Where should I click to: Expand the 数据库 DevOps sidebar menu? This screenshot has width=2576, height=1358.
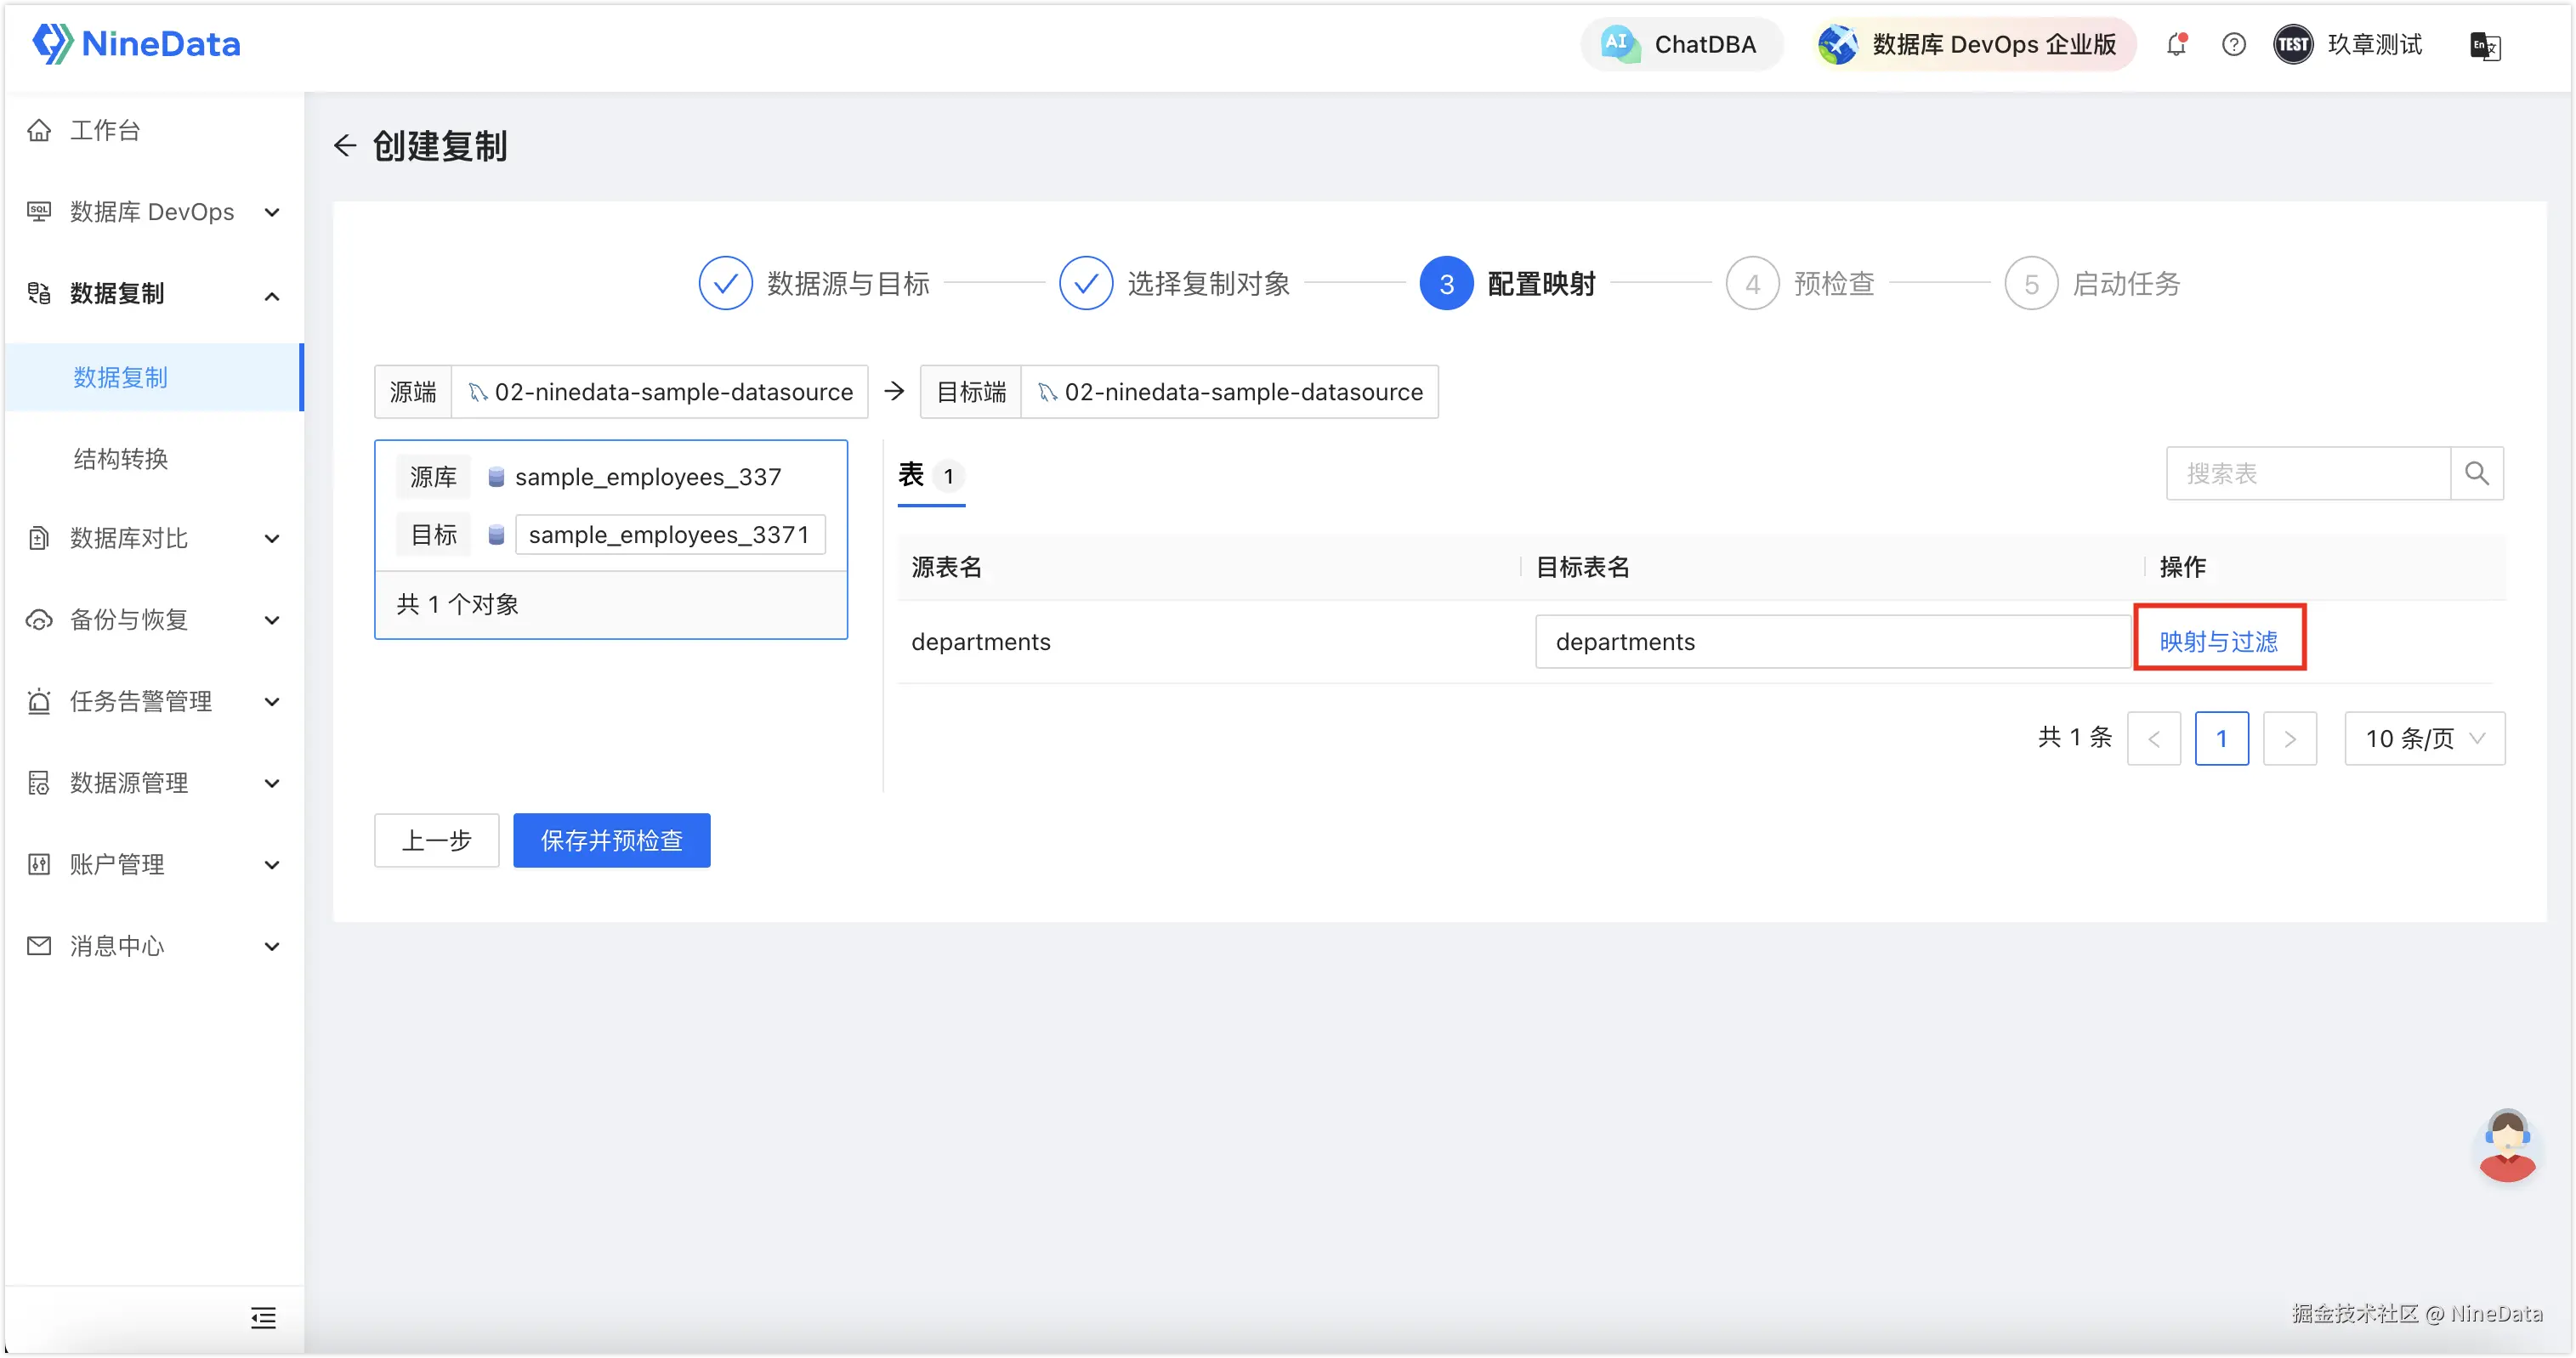point(152,212)
